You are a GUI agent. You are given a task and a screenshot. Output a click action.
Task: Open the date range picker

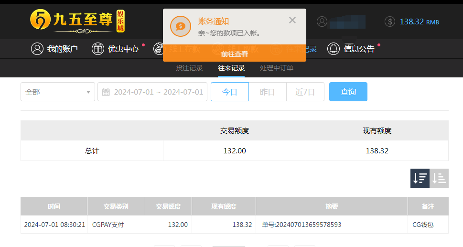(x=158, y=92)
